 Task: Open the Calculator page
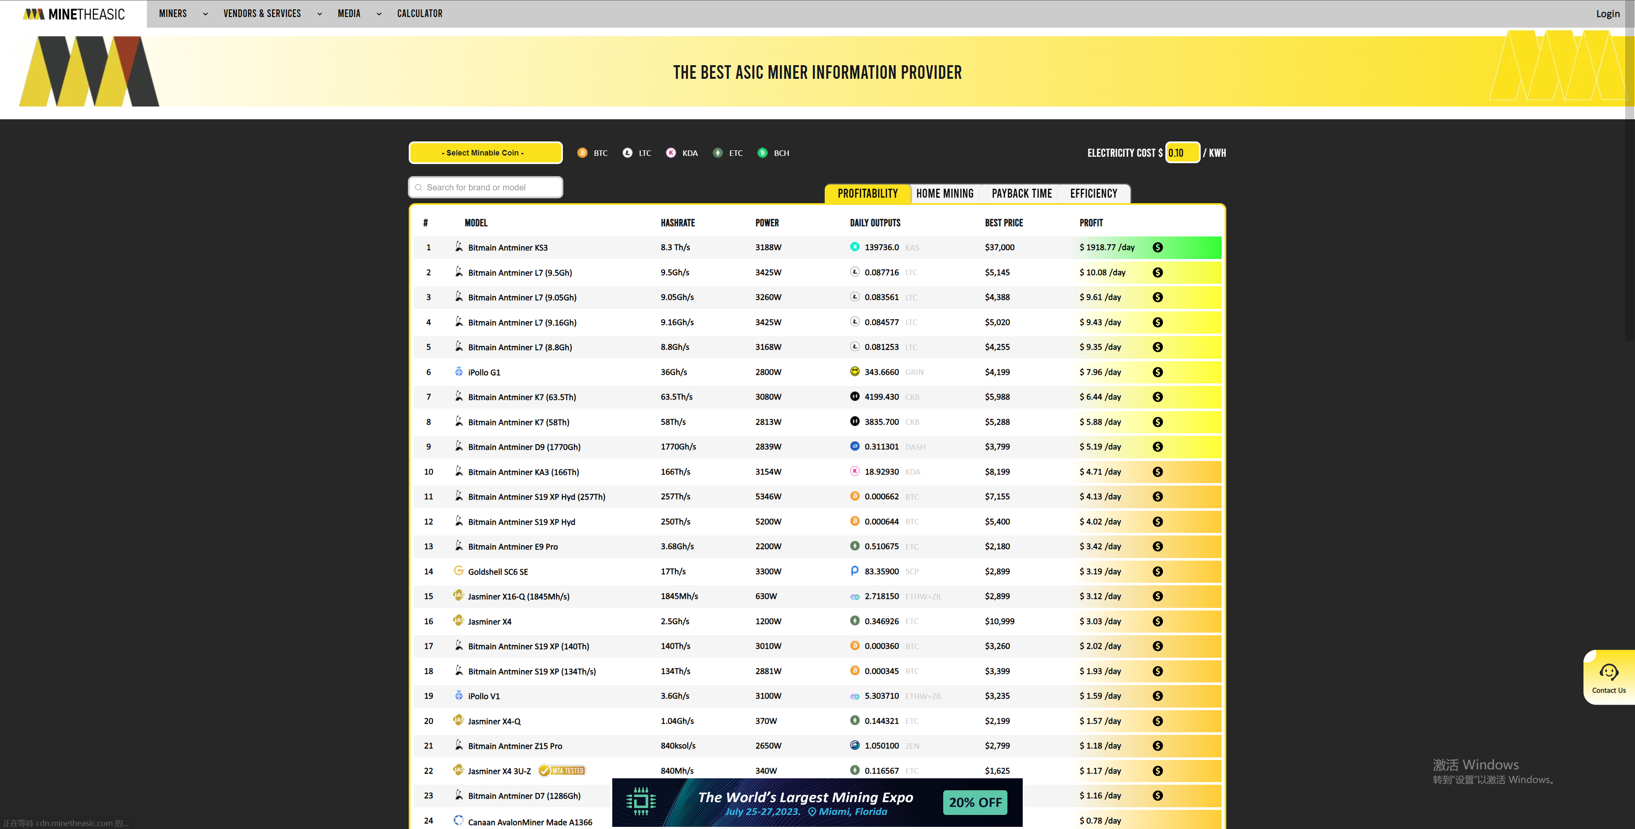(419, 13)
